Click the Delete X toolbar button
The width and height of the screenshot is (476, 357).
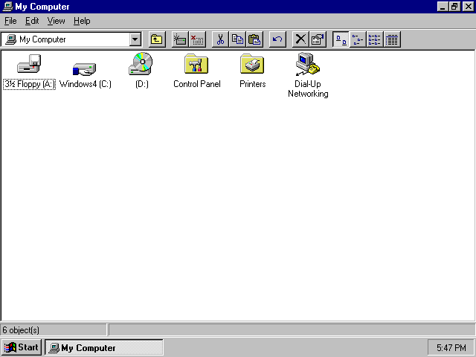coord(300,39)
